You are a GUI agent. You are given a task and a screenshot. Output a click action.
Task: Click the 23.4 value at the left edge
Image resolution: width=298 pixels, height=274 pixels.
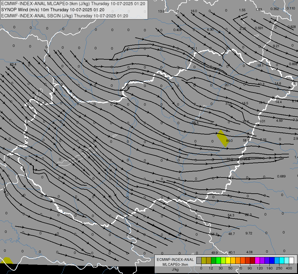[13, 65]
